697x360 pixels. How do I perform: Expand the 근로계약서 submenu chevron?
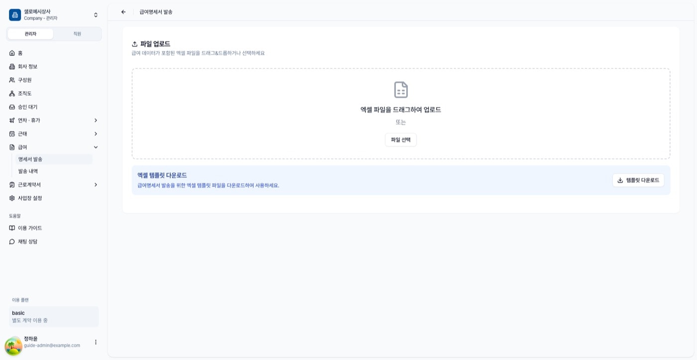pos(96,184)
